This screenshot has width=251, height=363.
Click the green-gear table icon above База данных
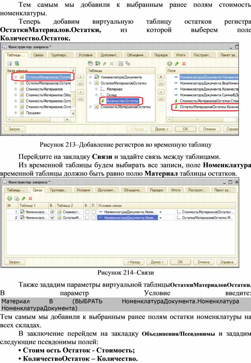point(17,63)
